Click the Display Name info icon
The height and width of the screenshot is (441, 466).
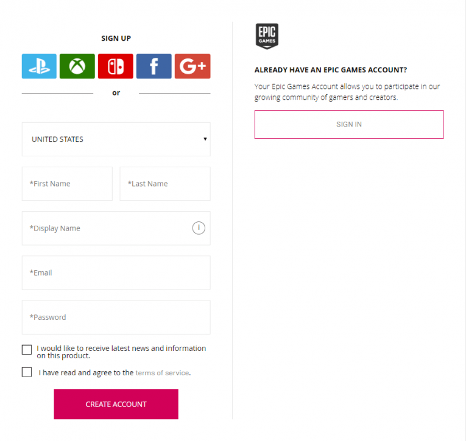click(x=199, y=228)
